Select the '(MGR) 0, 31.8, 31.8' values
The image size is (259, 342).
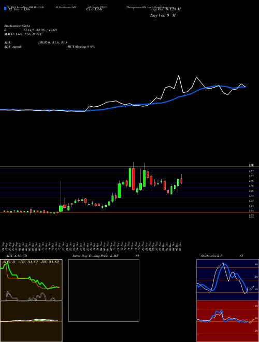point(52,42)
